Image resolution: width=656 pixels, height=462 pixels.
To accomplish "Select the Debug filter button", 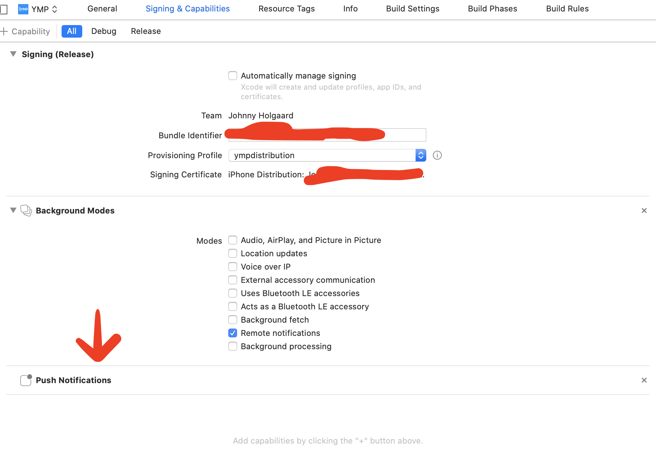I will [x=104, y=31].
